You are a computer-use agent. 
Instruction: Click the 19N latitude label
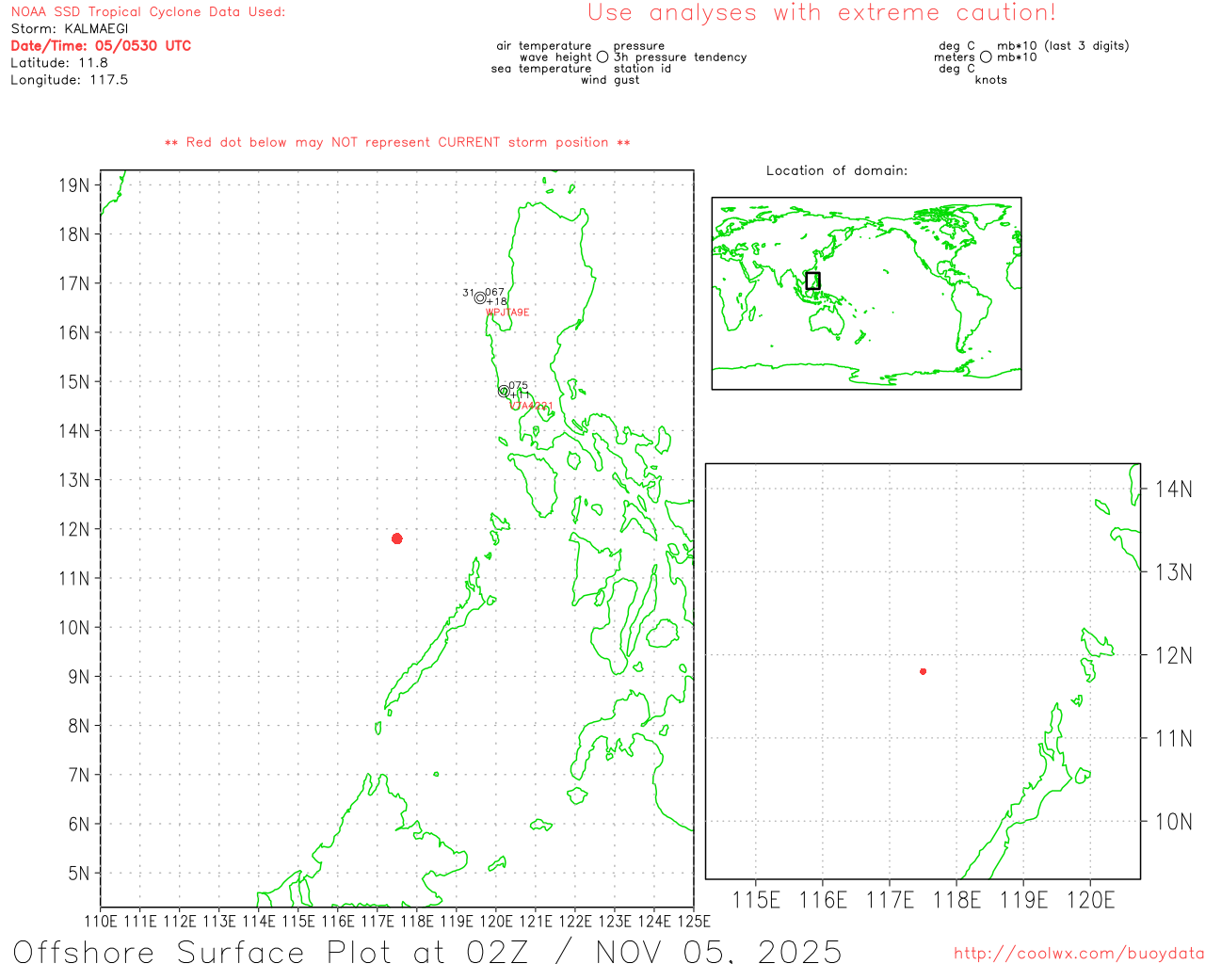click(74, 185)
